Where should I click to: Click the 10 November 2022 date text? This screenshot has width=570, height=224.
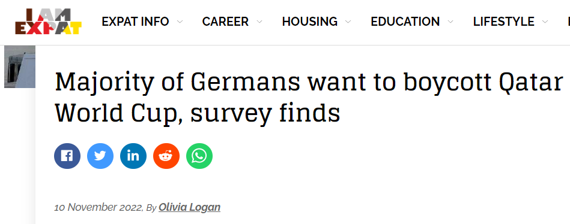[x=99, y=207]
